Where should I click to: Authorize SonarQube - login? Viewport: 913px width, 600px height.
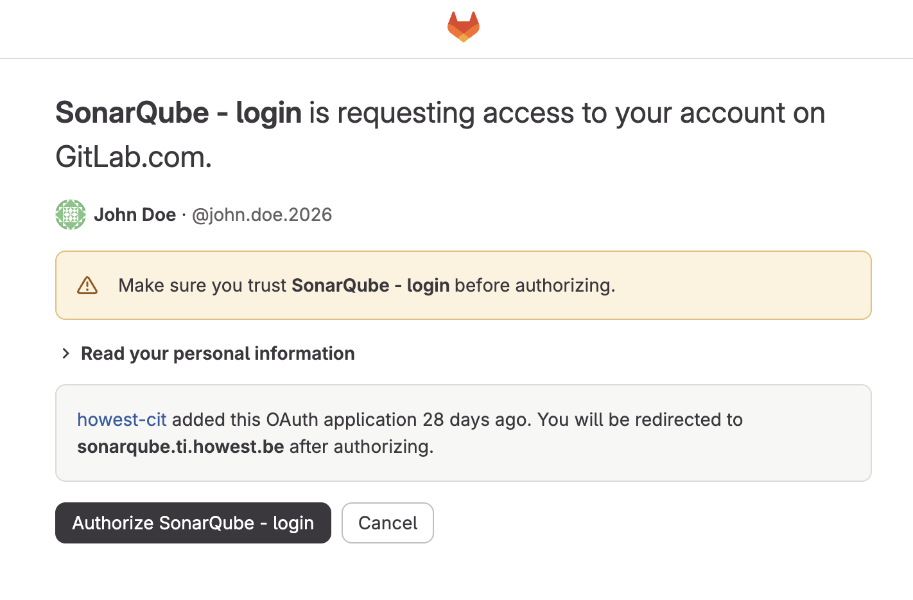point(193,523)
